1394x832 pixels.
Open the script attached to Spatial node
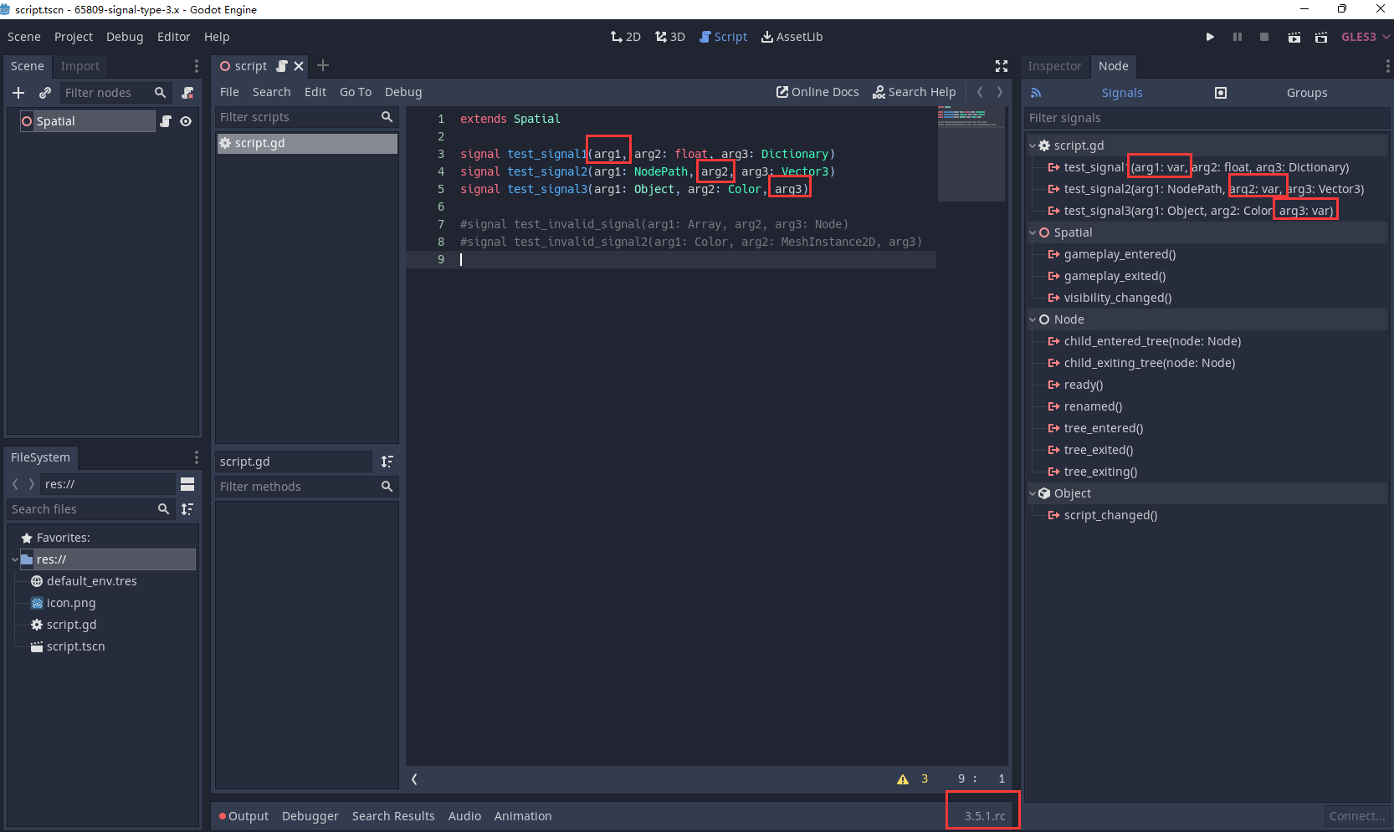pyautogui.click(x=166, y=121)
